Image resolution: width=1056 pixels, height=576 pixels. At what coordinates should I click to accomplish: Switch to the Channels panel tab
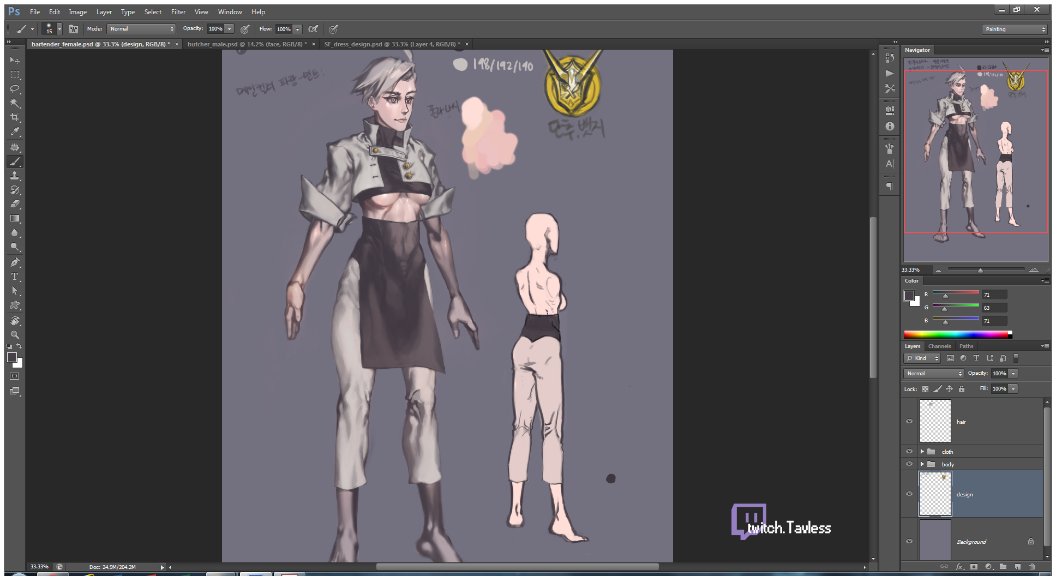[x=939, y=346]
